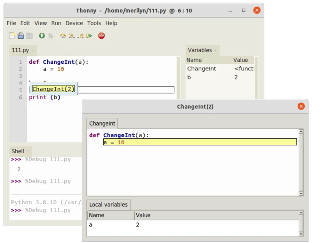This screenshot has height=243, width=329.
Task: Click first '%Debug 111.py' shell entry
Action: coord(48,159)
